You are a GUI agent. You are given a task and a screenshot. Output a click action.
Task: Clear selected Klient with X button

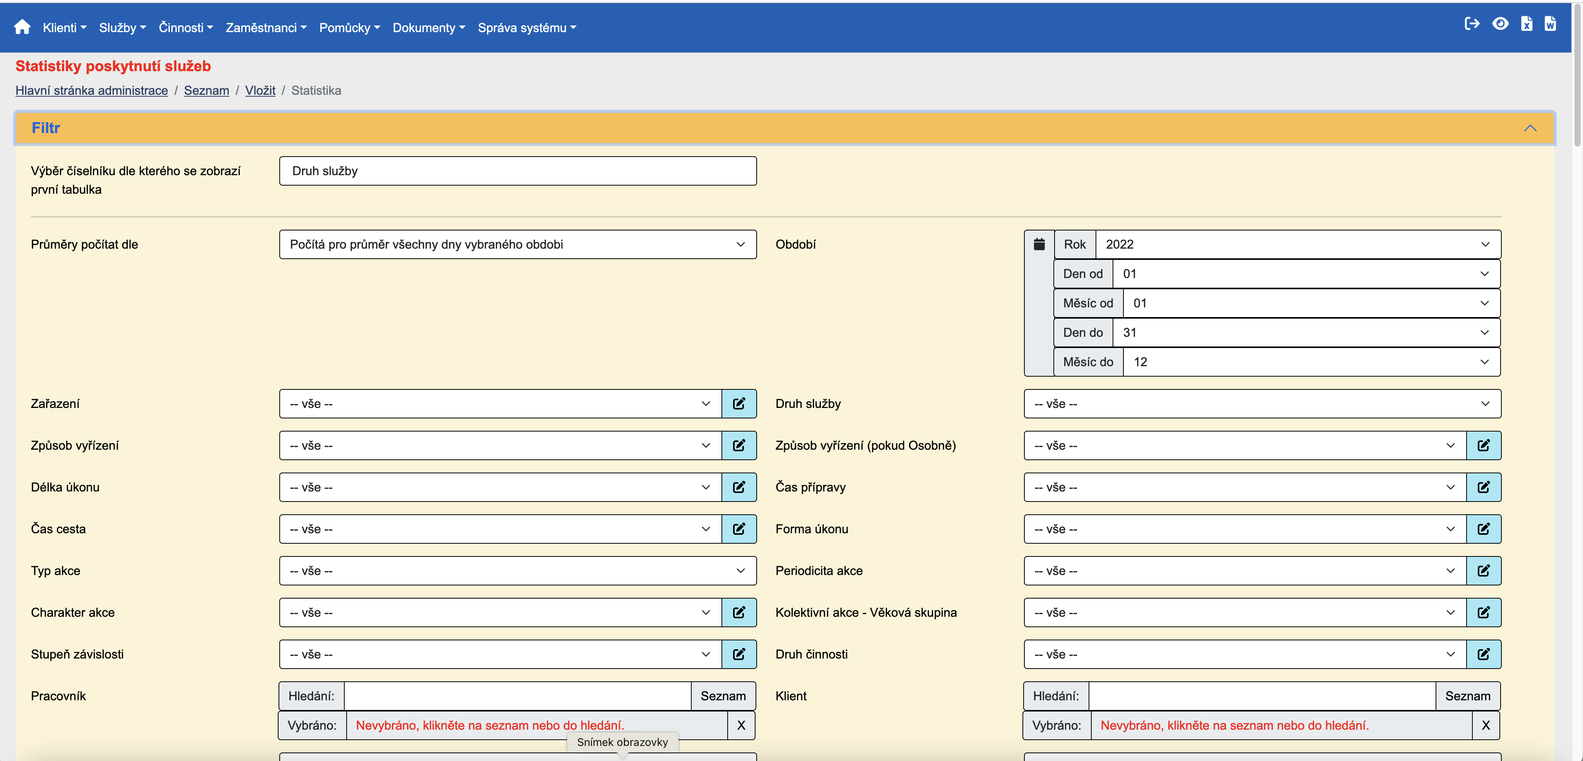point(1485,725)
